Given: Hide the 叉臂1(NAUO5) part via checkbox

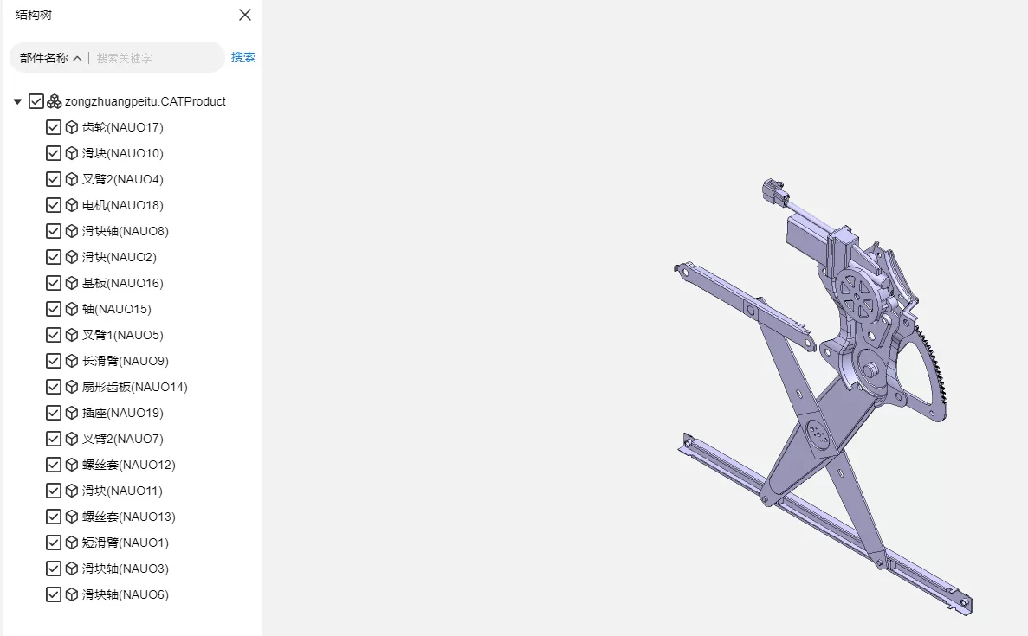Looking at the screenshot, I should [54, 335].
